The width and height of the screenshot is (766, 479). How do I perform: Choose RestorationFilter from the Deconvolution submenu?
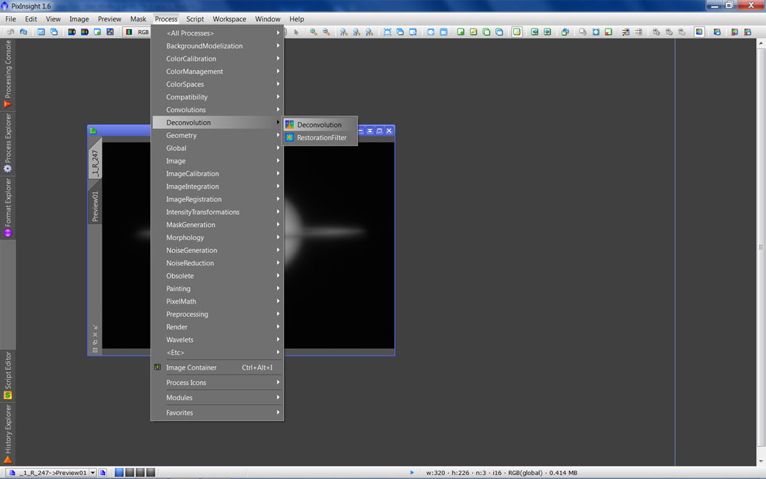(320, 138)
